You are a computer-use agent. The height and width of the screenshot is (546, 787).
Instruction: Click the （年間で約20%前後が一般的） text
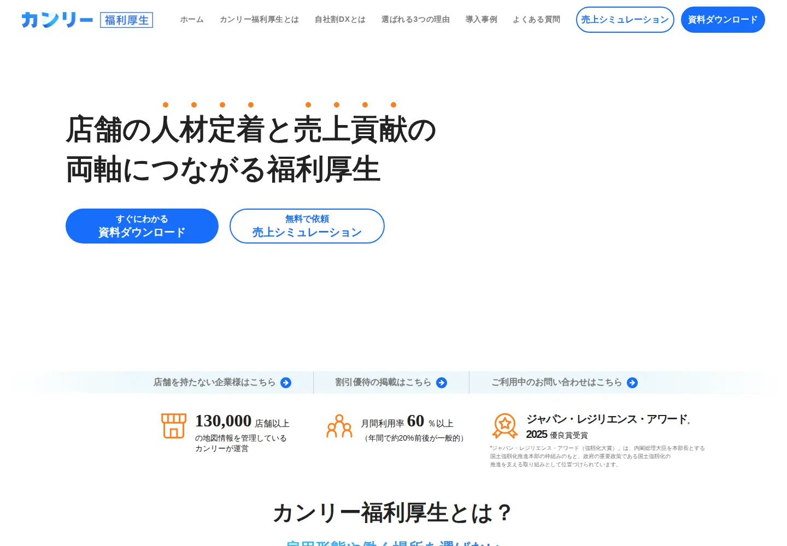[x=414, y=438]
